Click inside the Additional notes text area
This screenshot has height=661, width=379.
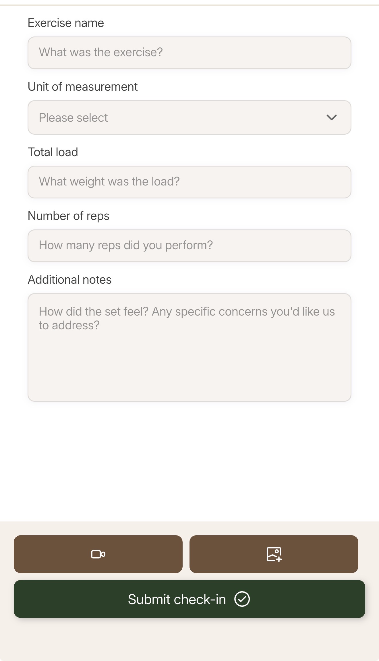189,347
